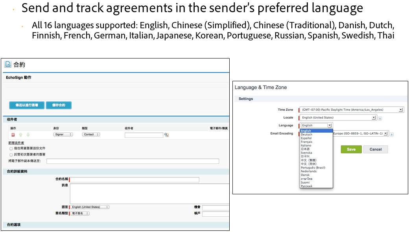Open the 語言 English (United States) dropdown

coord(90,207)
